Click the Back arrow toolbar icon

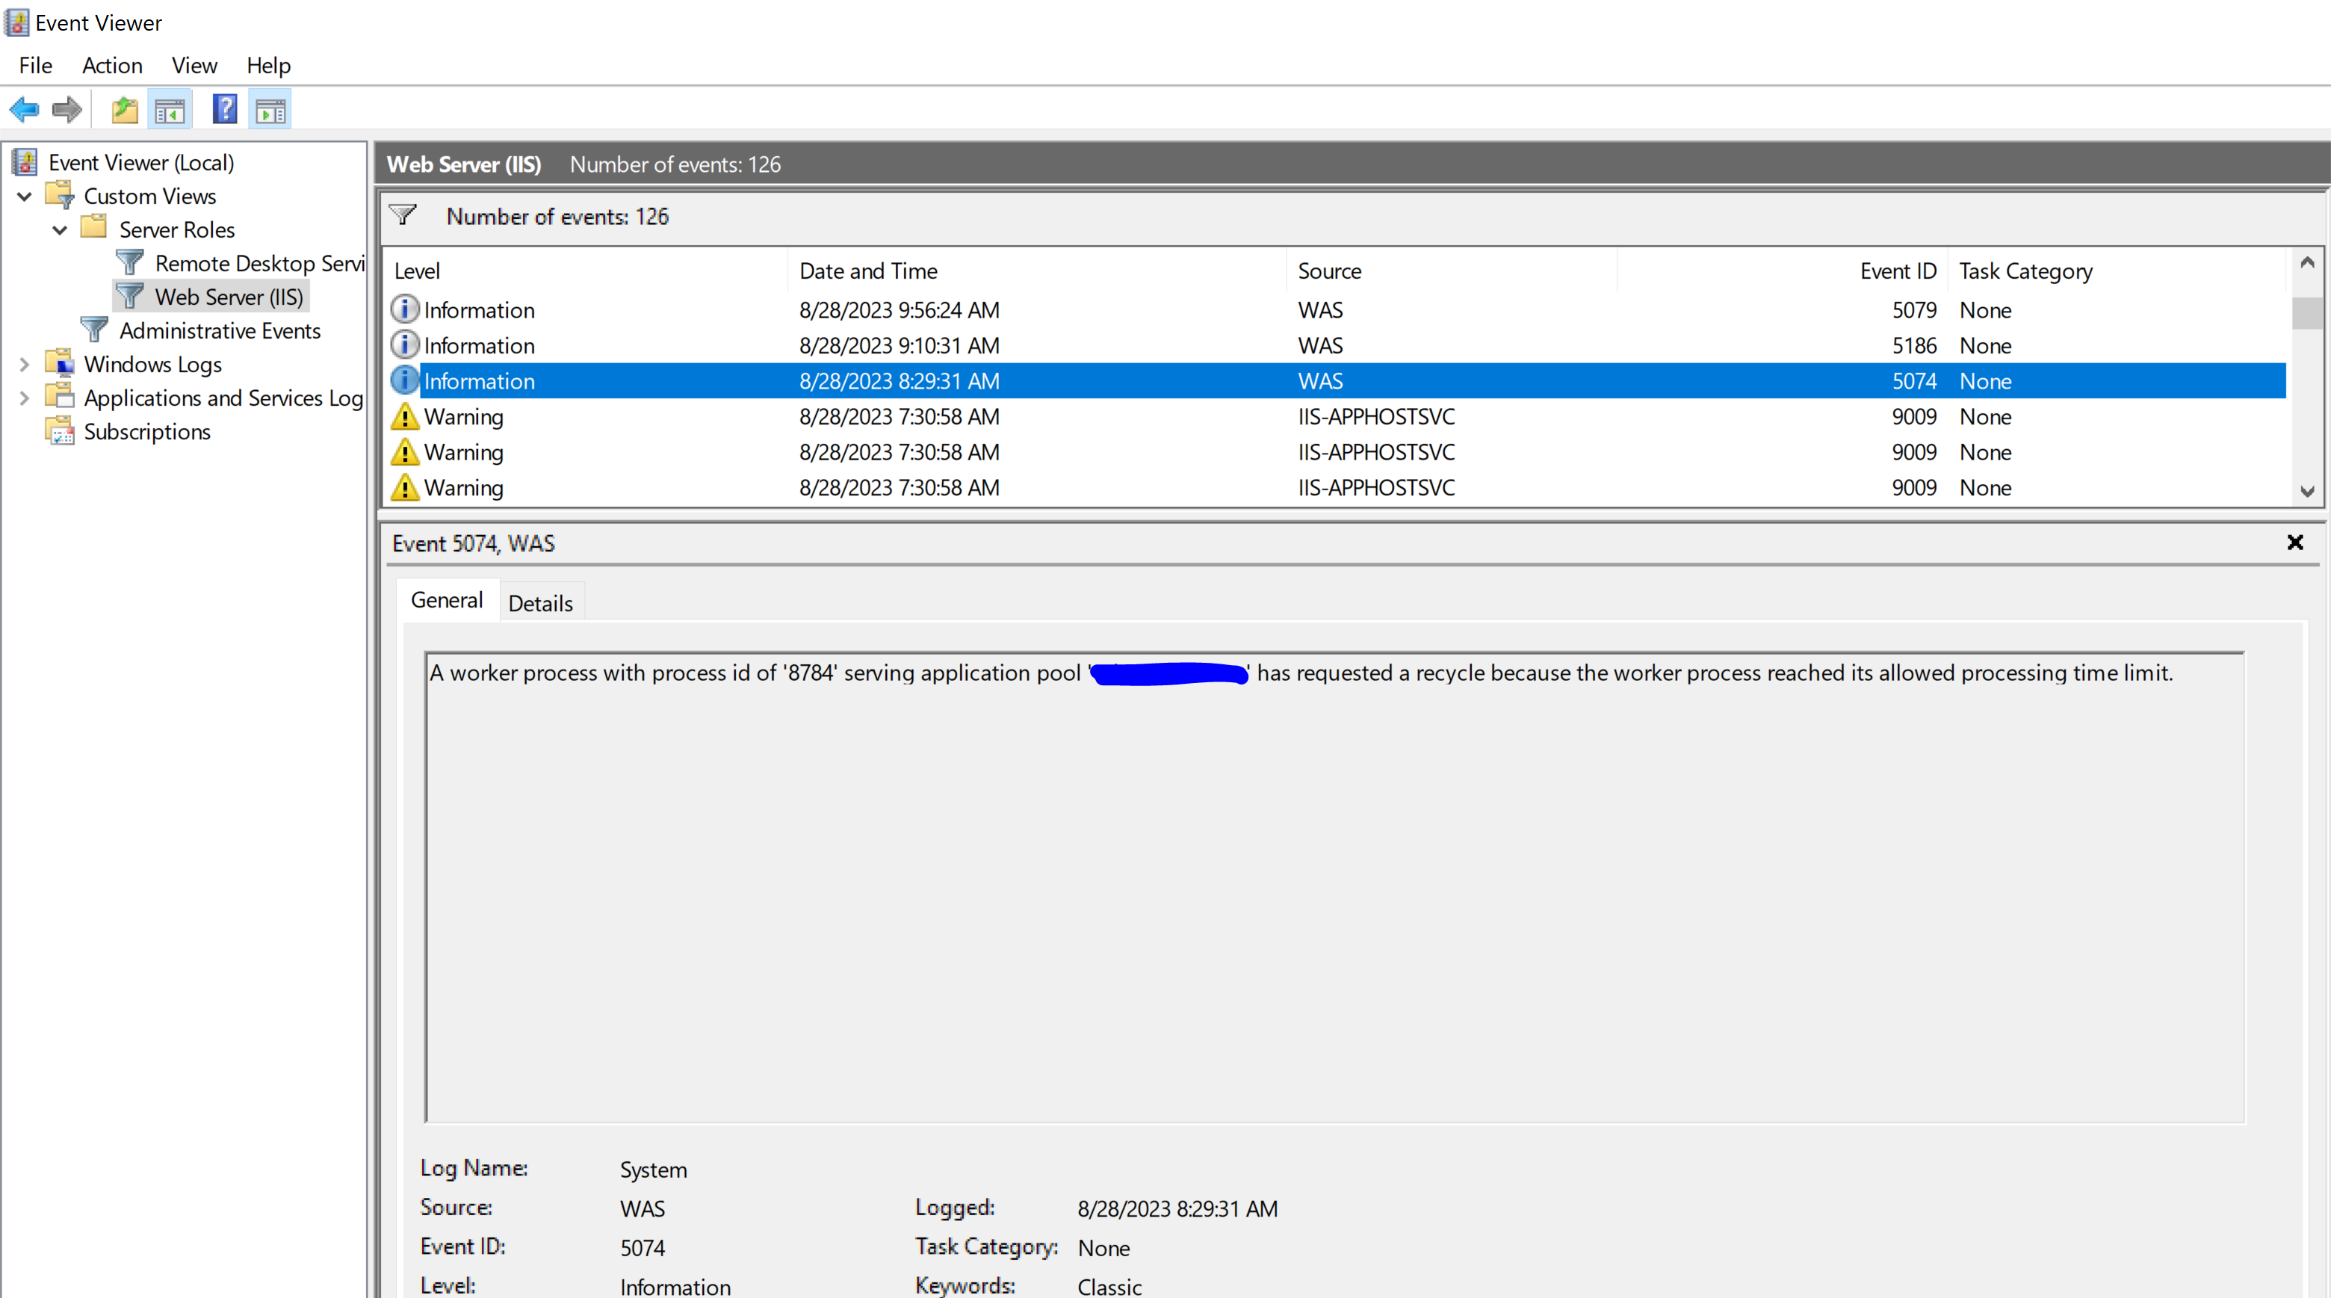click(x=25, y=111)
